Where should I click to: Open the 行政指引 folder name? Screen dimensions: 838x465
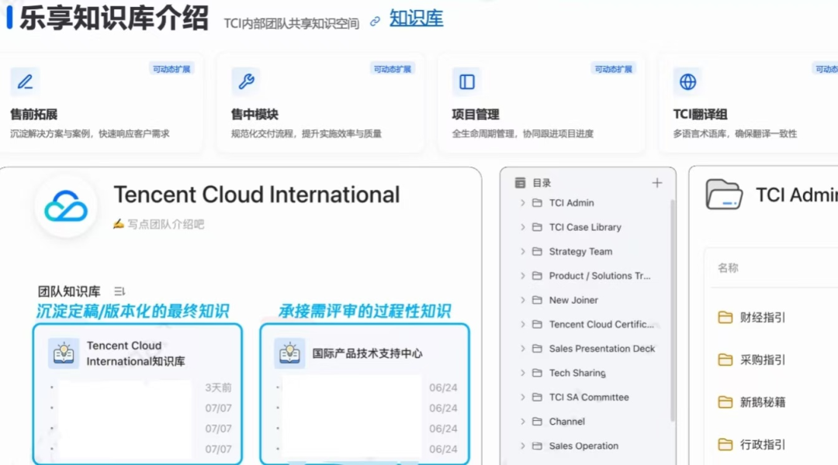point(762,444)
